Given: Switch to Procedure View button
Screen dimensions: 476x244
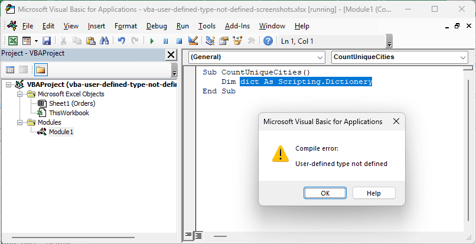Looking at the screenshot, I should (x=188, y=236).
